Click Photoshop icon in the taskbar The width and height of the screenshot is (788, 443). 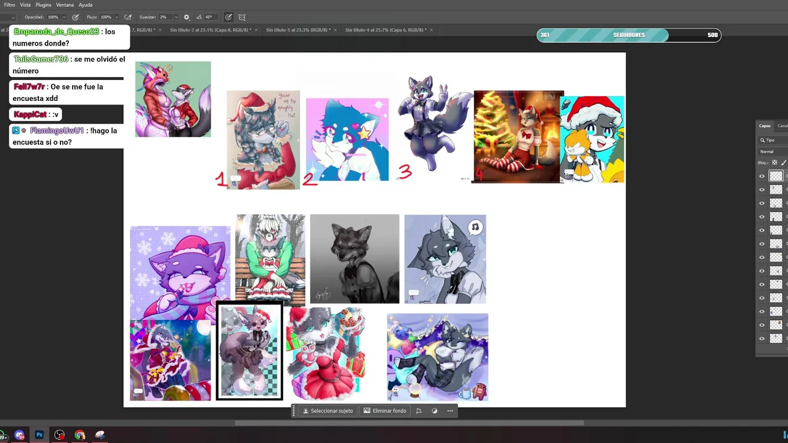pos(39,435)
